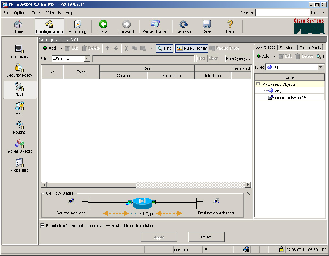The width and height of the screenshot is (329, 256).
Task: Open the Filter --Select-- dropdown
Action: tap(87, 59)
